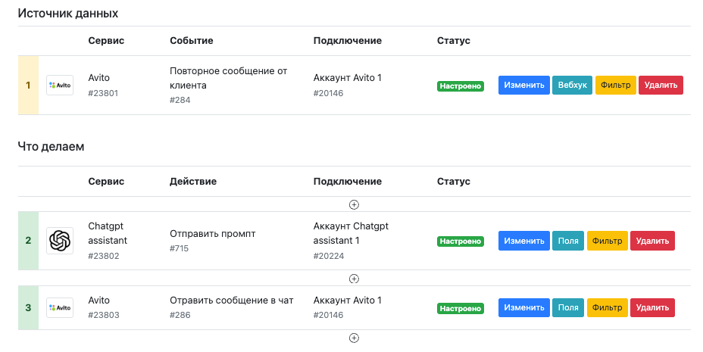Select the green step number 2 cell
Image resolution: width=703 pixels, height=352 pixels.
(x=28, y=241)
